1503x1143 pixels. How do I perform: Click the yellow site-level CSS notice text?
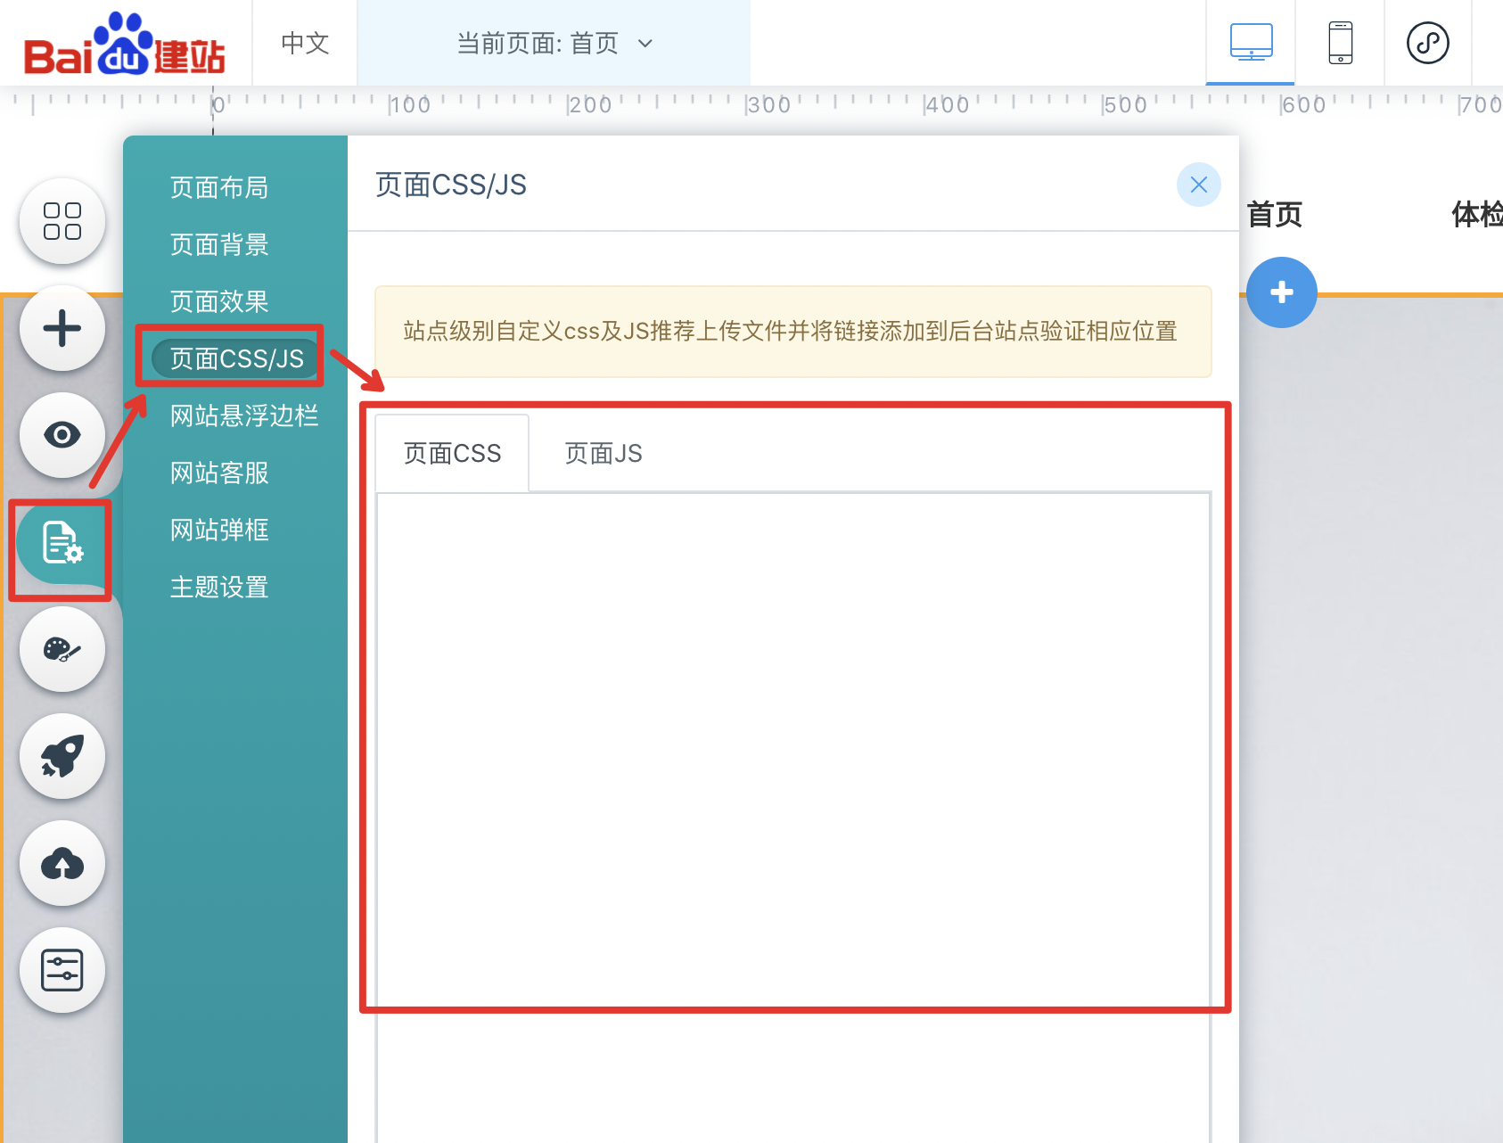pyautogui.click(x=791, y=331)
